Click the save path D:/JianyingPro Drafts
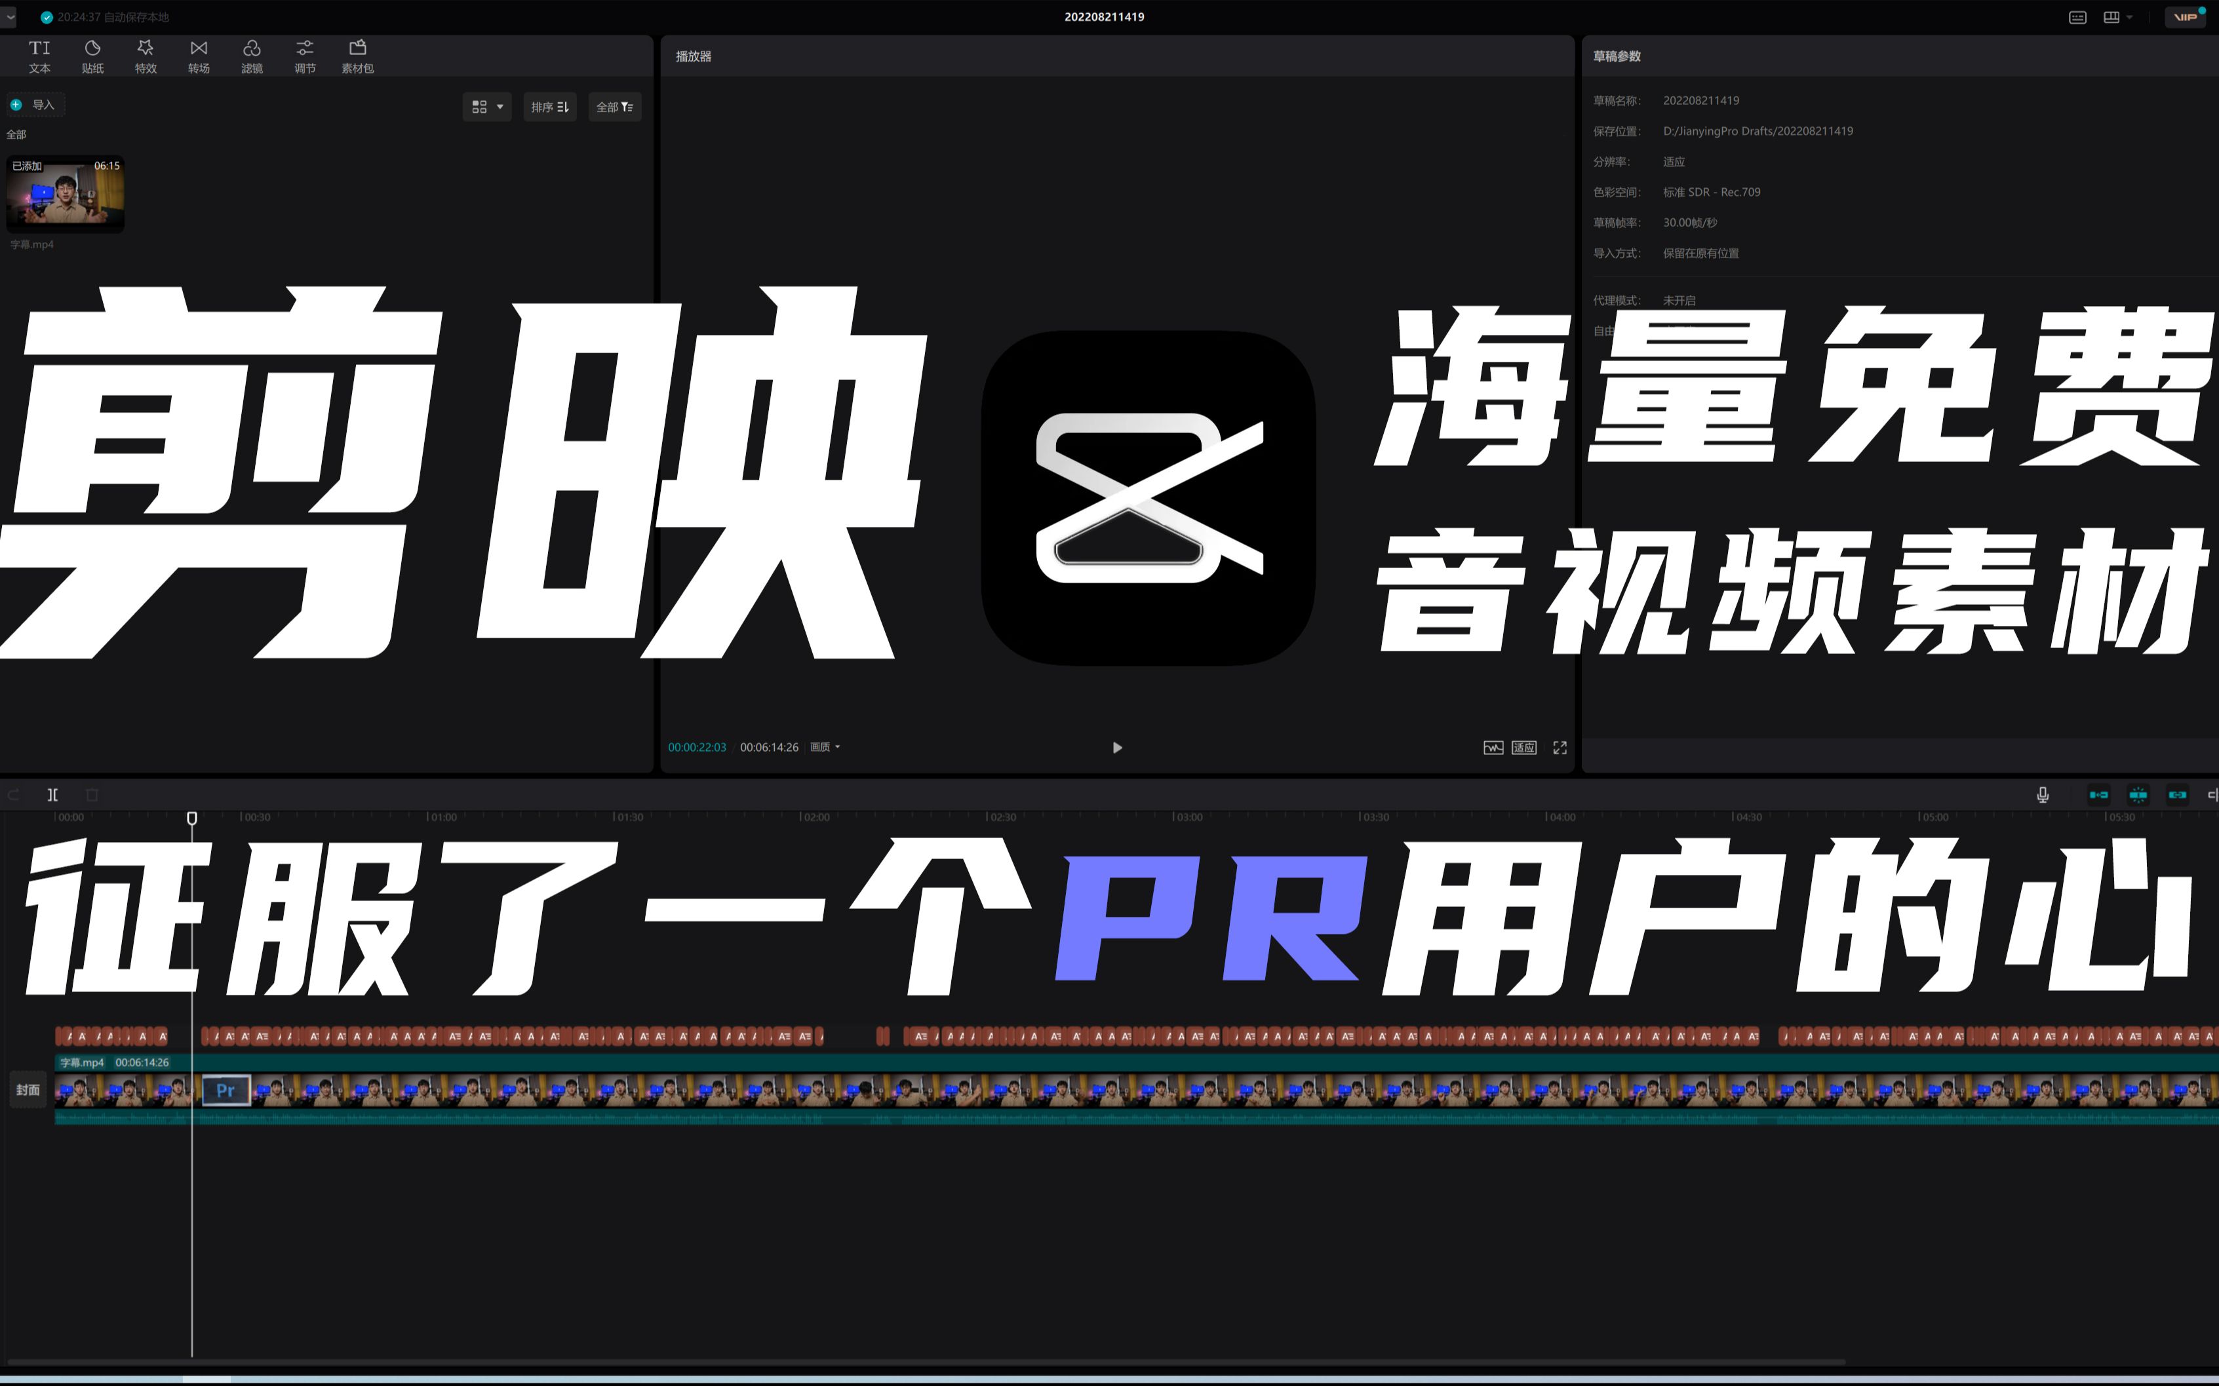The image size is (2219, 1386). 1758,131
